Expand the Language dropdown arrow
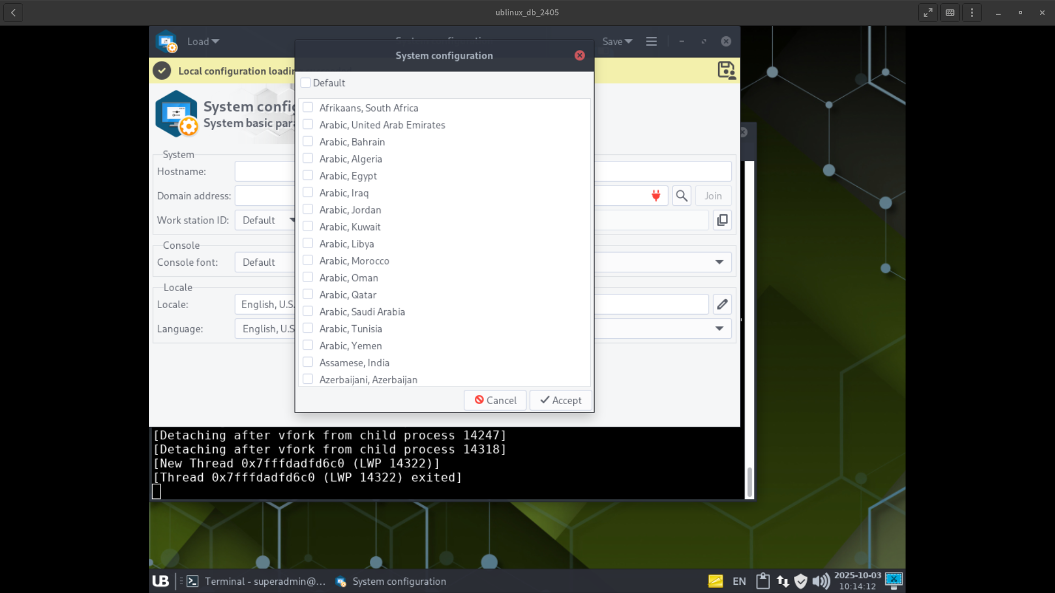The image size is (1055, 593). pos(719,329)
